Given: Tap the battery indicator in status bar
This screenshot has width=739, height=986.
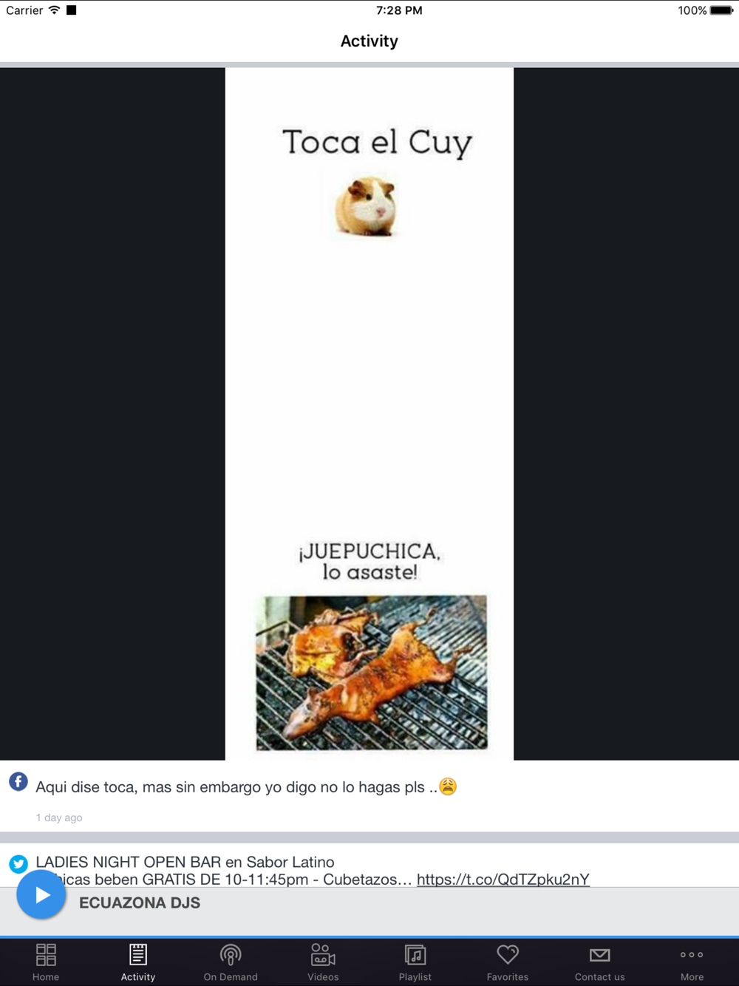Looking at the screenshot, I should tap(722, 10).
